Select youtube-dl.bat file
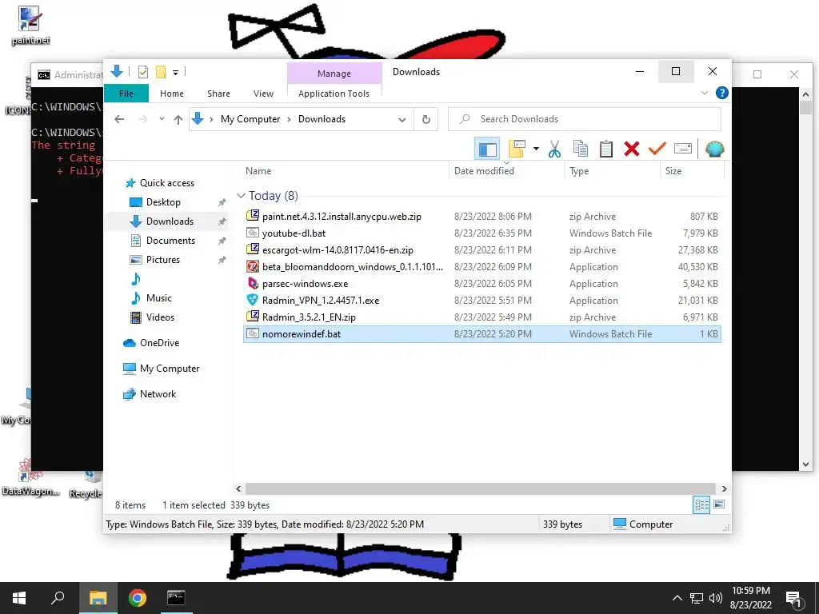 [482, 233]
